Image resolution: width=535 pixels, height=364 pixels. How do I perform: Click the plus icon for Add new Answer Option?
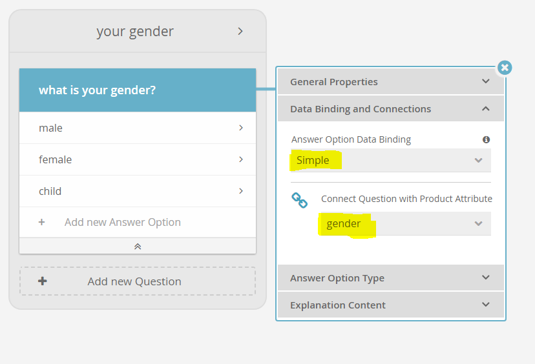click(x=41, y=222)
